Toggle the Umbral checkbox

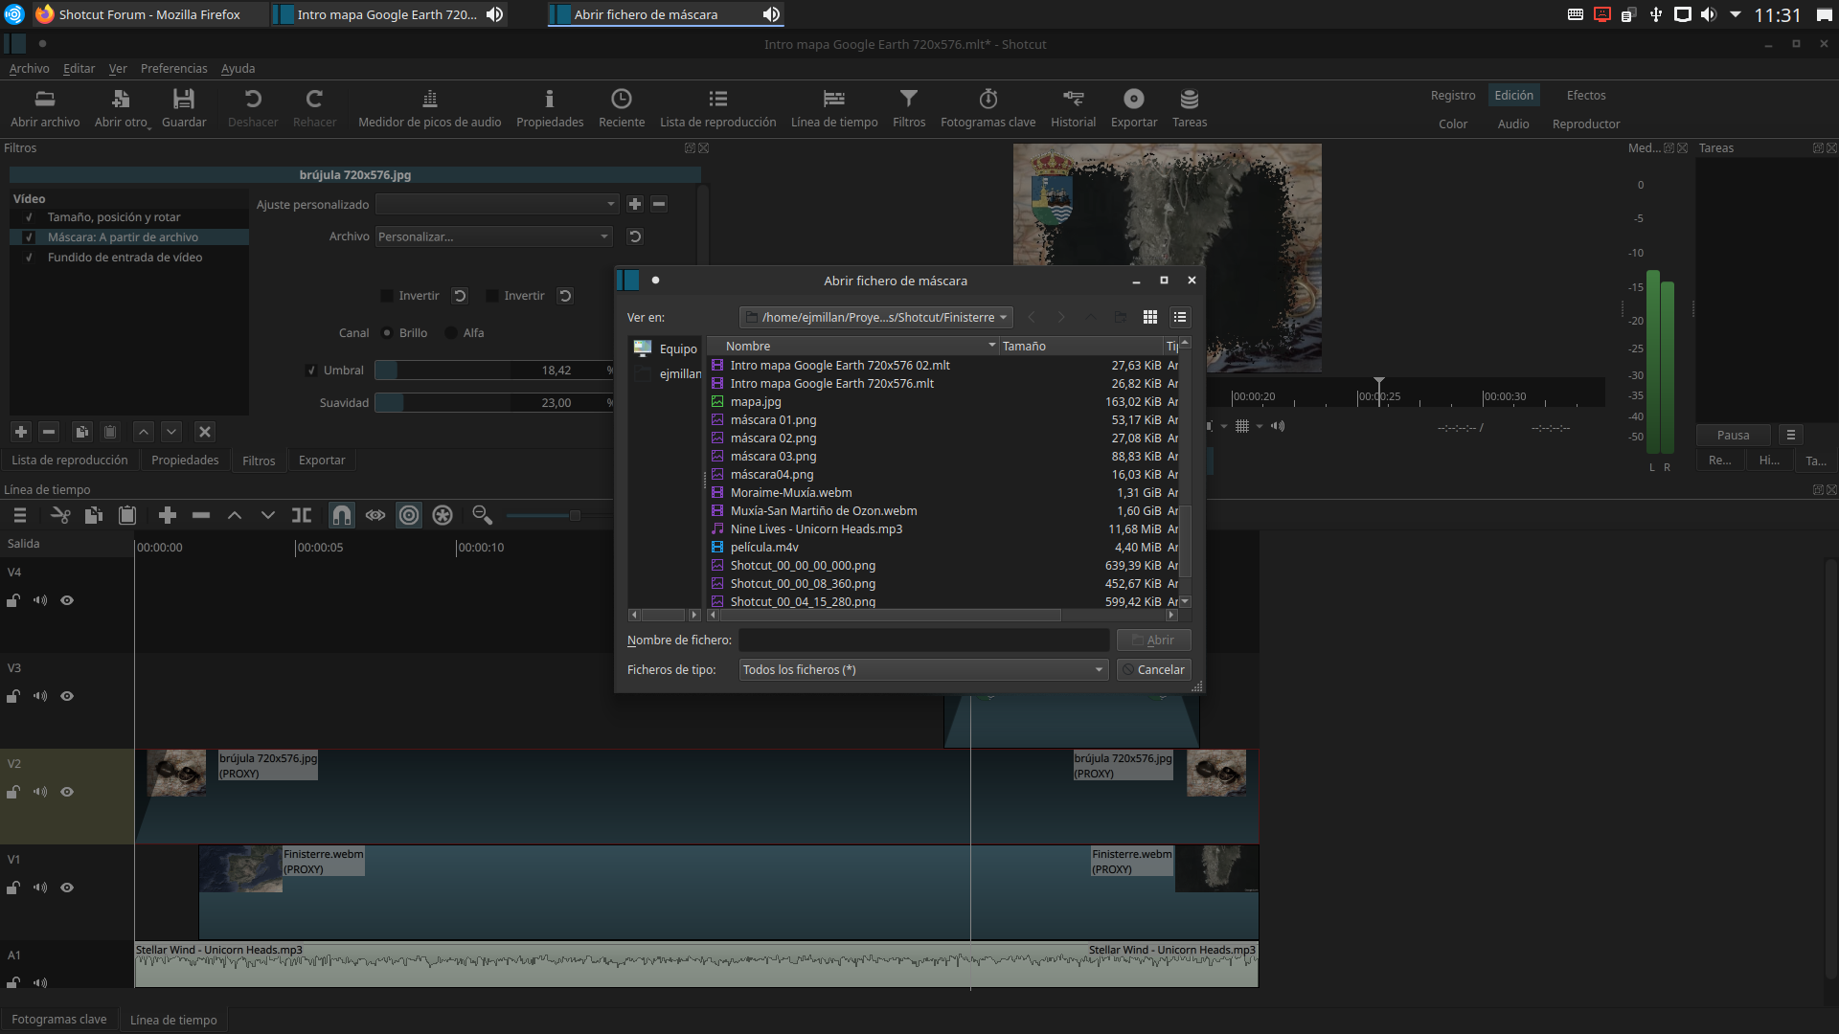tap(311, 371)
